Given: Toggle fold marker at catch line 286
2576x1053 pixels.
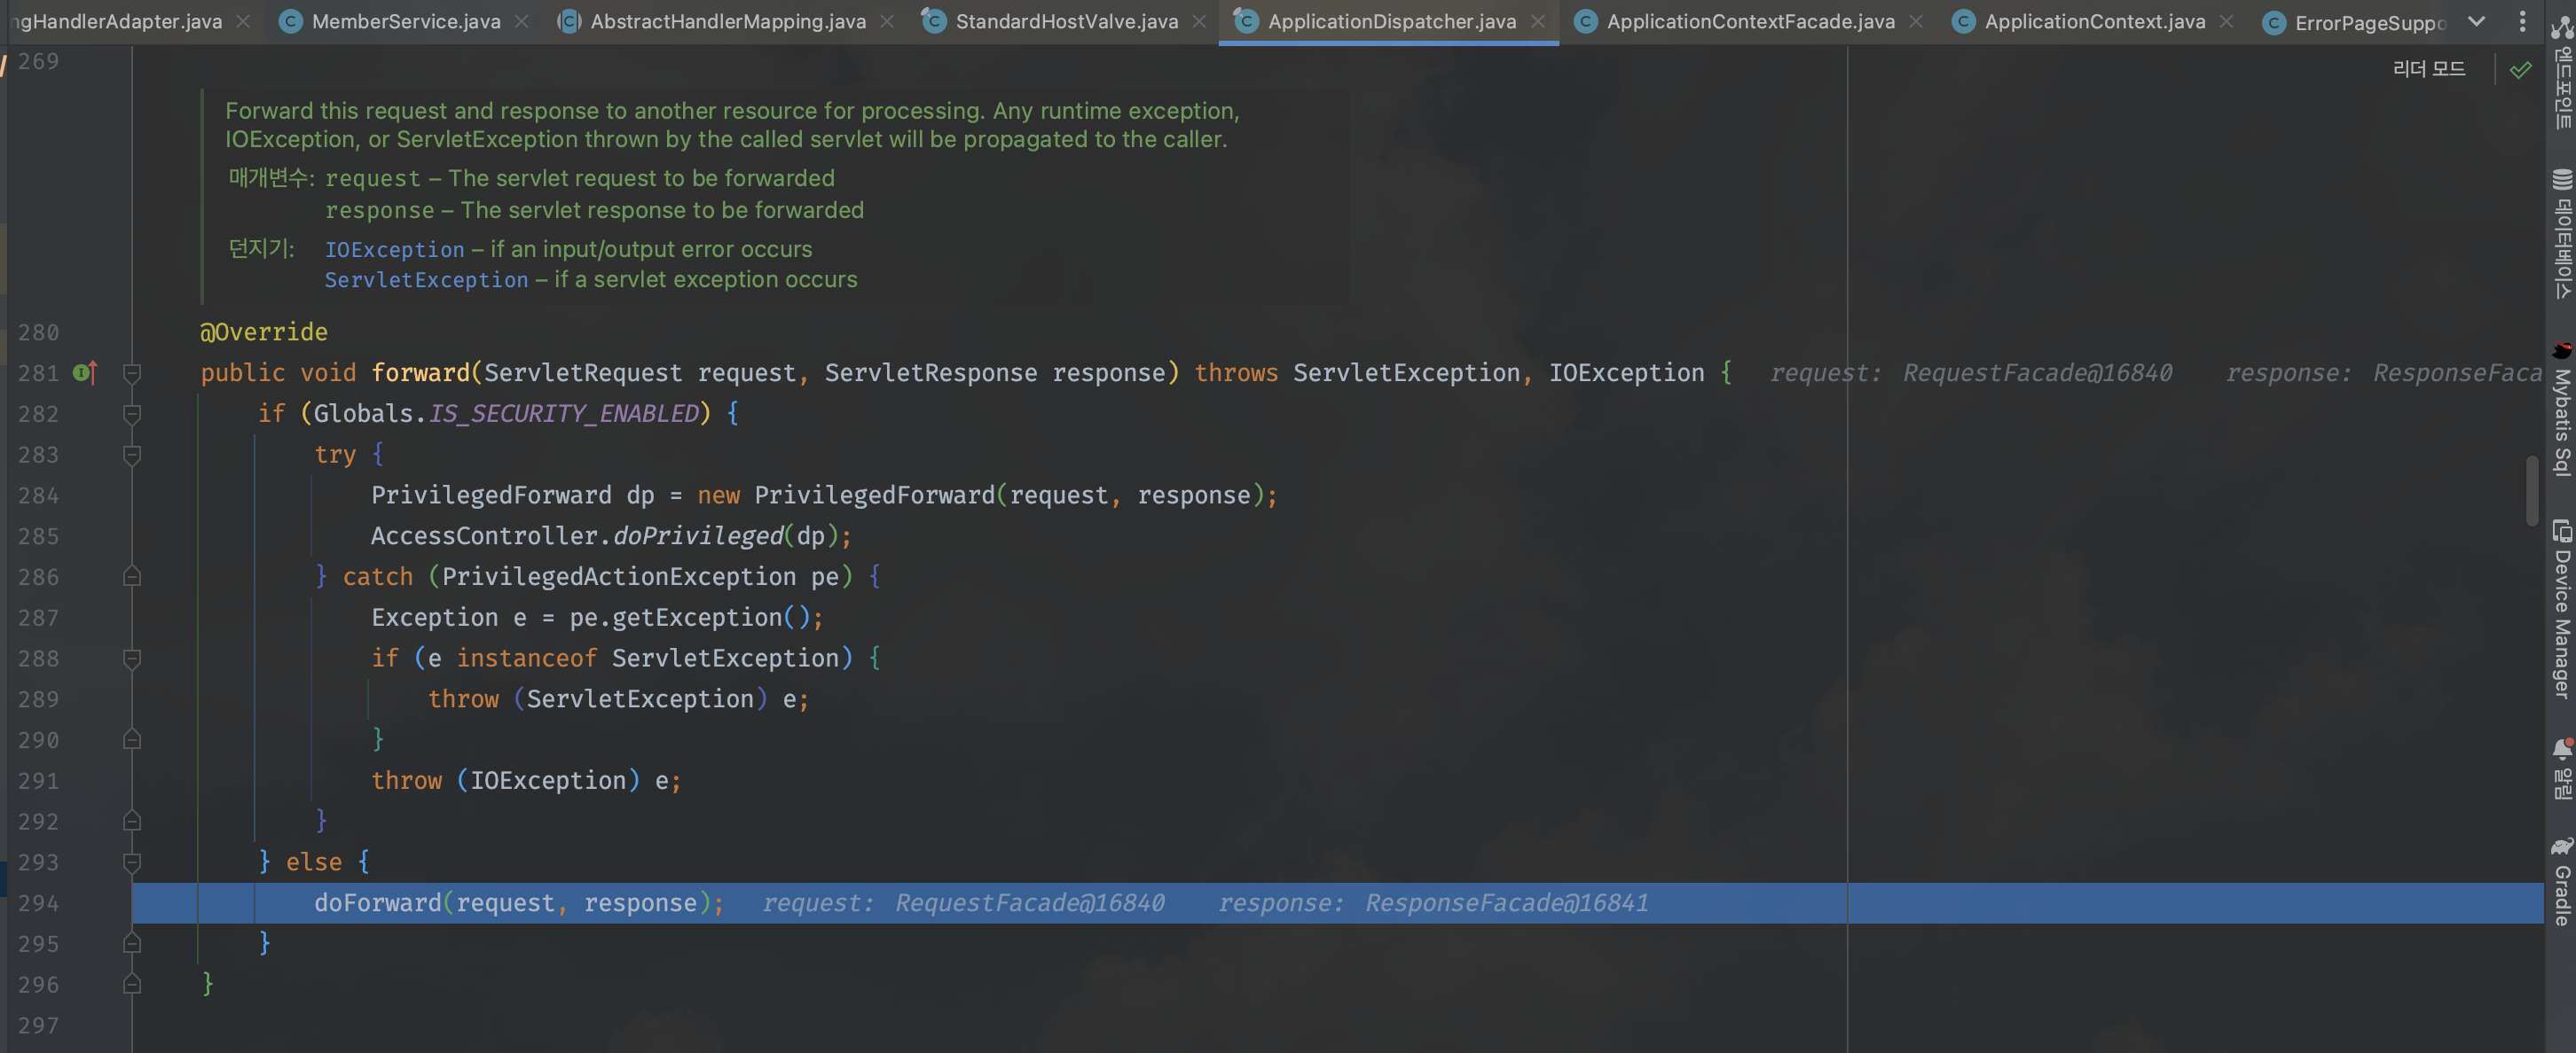Looking at the screenshot, I should [x=132, y=576].
